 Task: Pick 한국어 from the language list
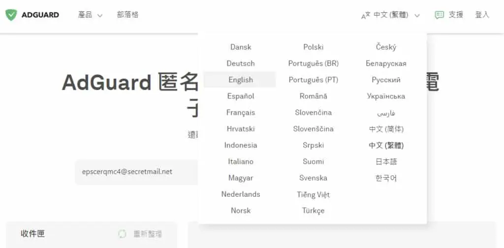pyautogui.click(x=386, y=178)
